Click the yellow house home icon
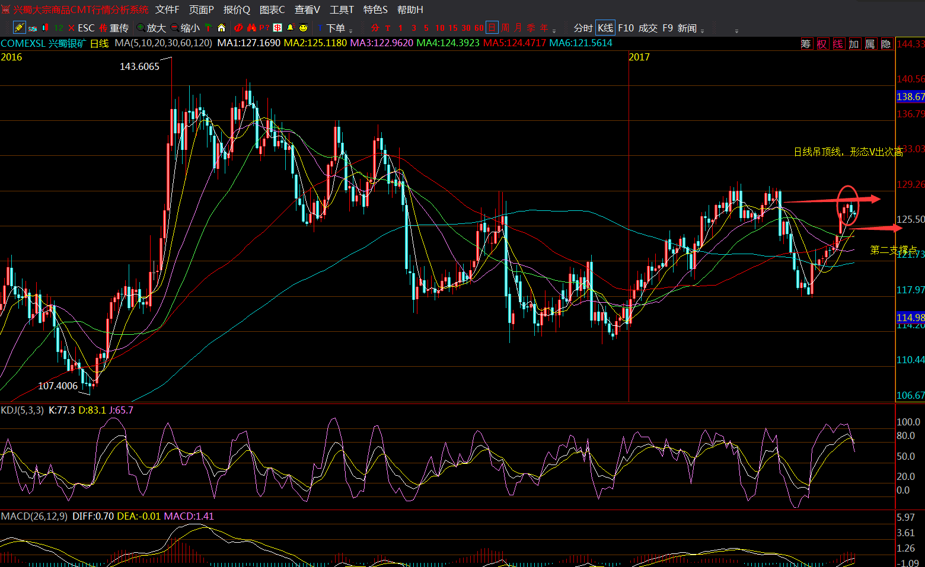The width and height of the screenshot is (925, 567). 221,28
